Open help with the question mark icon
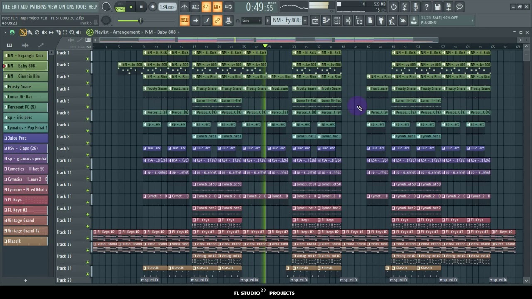This screenshot has width=532, height=299. [x=426, y=7]
